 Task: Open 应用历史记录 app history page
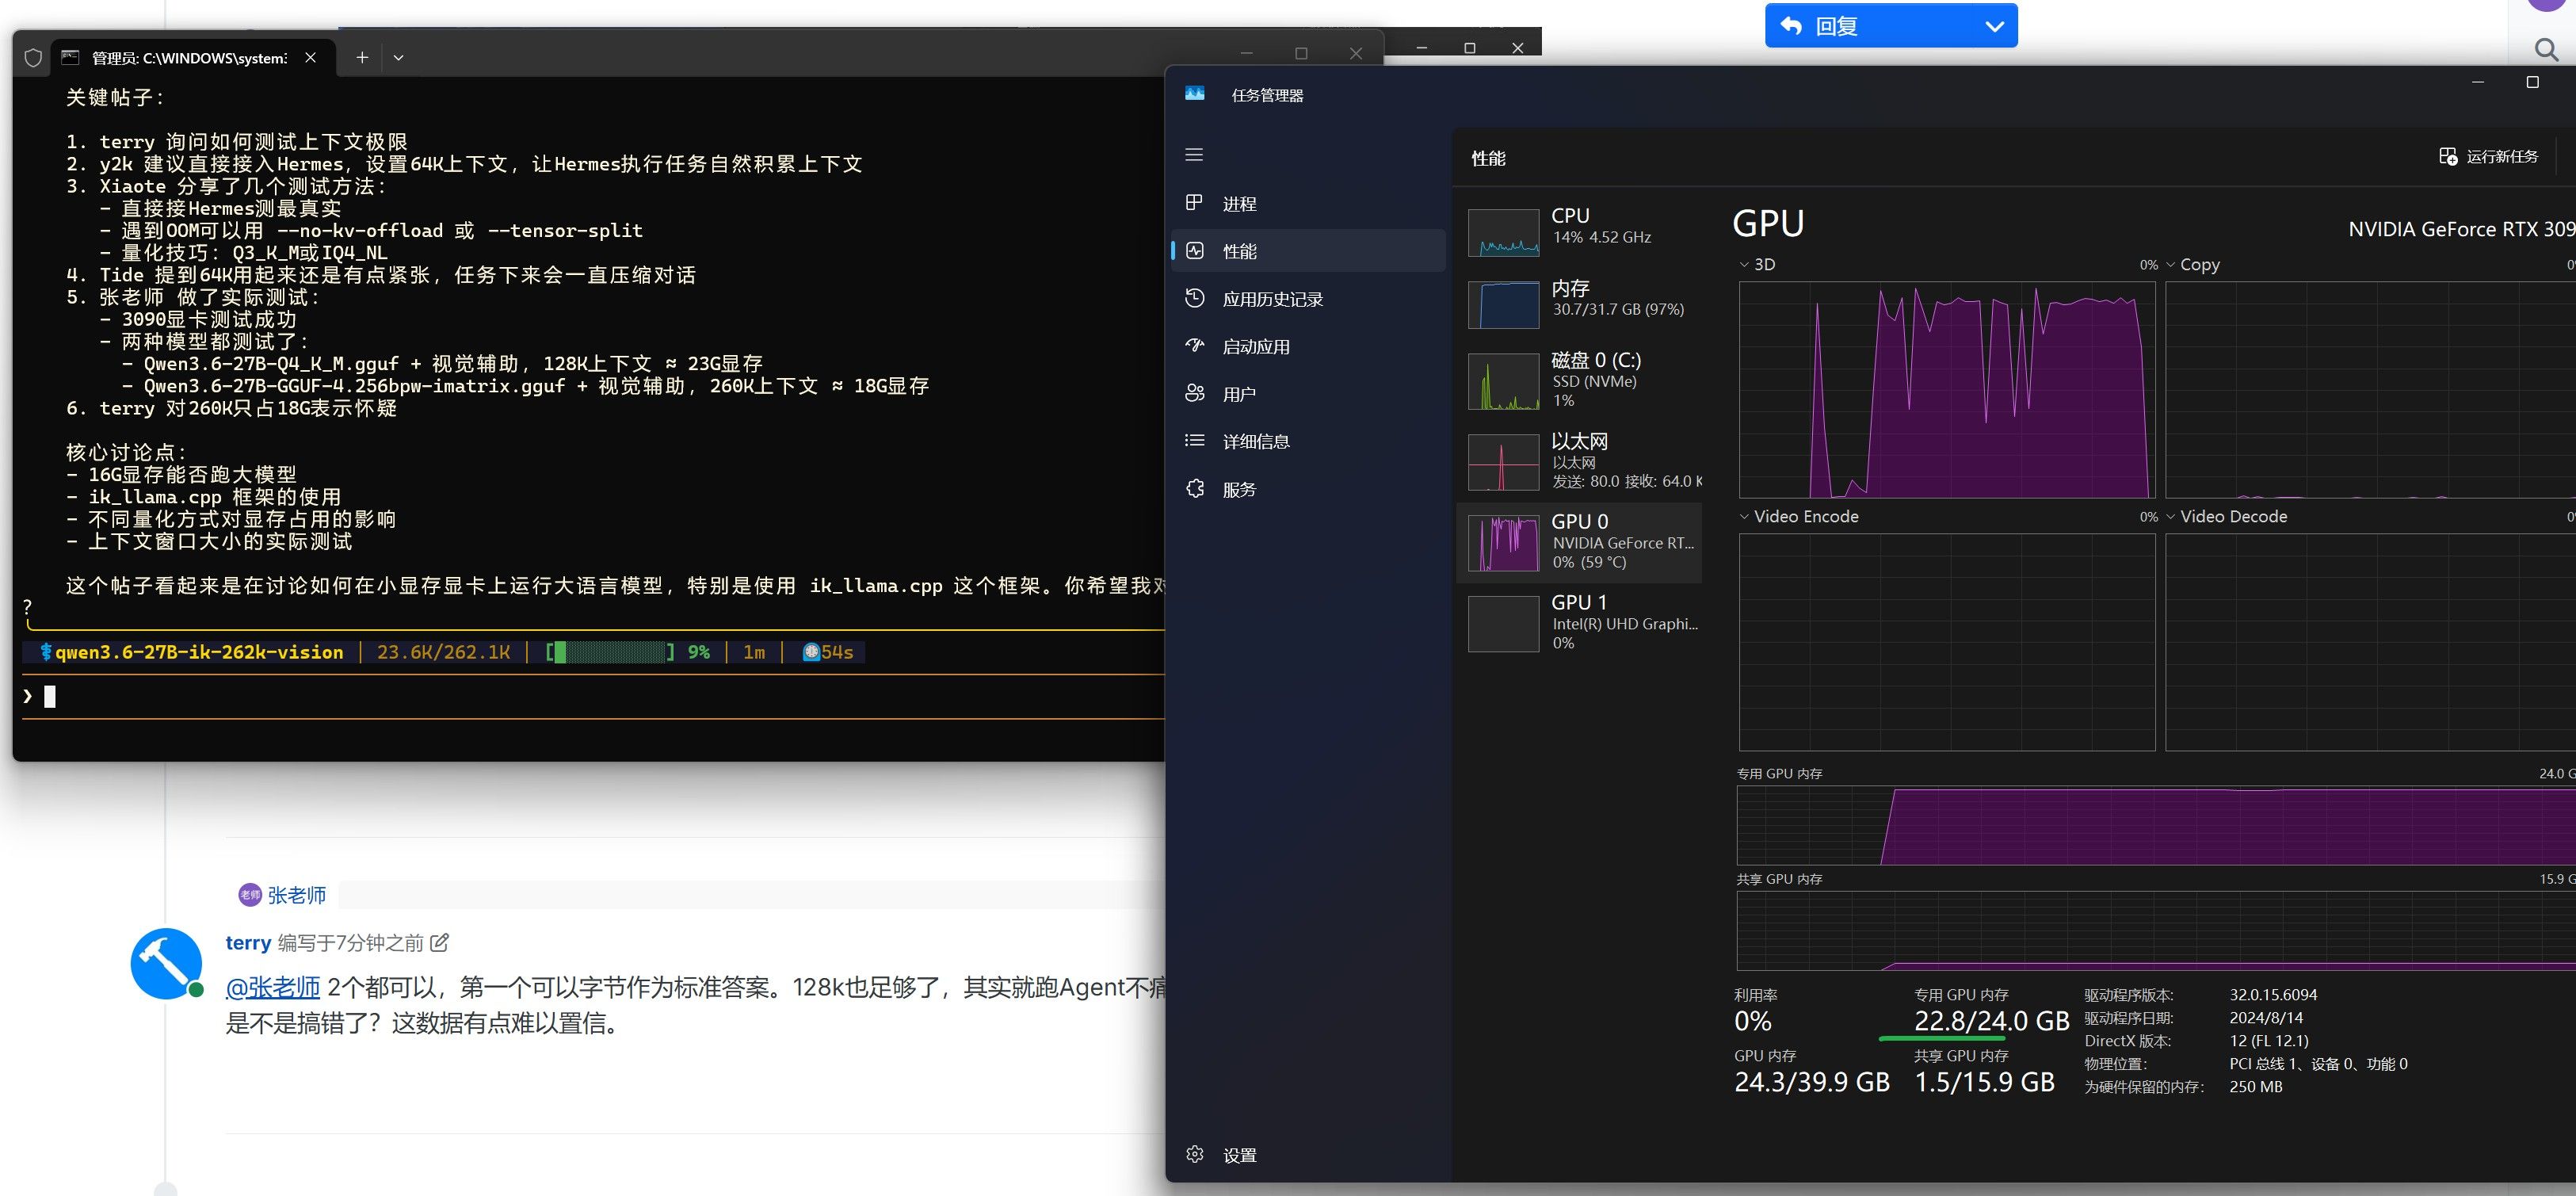point(1308,299)
